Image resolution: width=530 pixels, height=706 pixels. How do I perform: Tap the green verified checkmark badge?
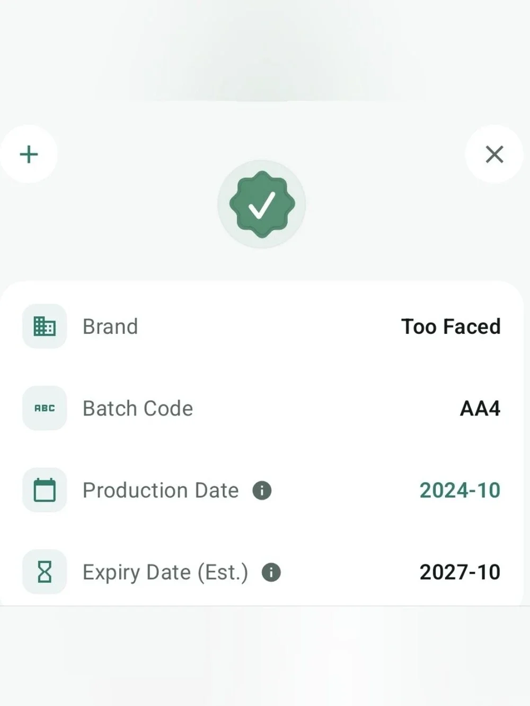pyautogui.click(x=262, y=204)
